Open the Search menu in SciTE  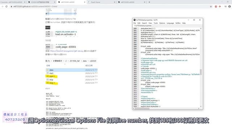144,23
